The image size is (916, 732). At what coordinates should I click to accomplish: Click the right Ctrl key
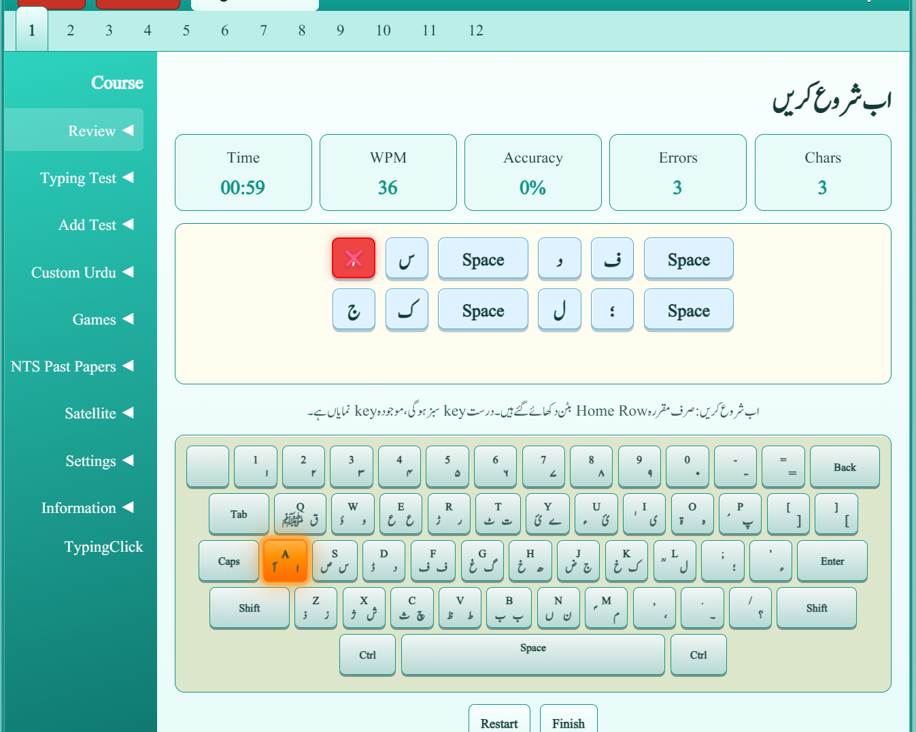pos(698,654)
